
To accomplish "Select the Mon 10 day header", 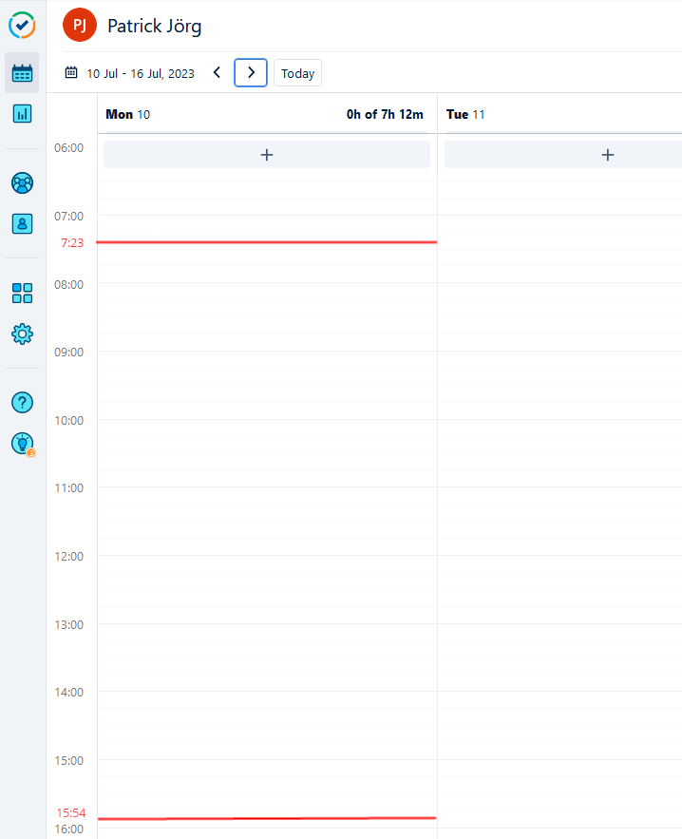I will pyautogui.click(x=128, y=114).
